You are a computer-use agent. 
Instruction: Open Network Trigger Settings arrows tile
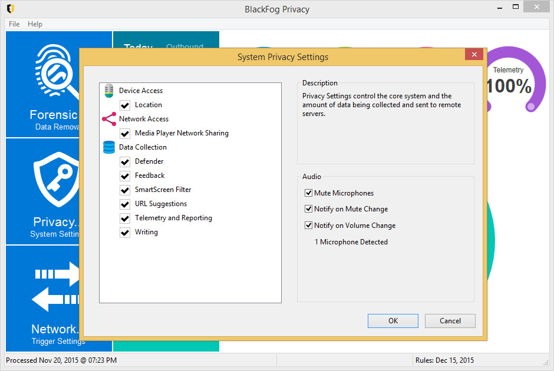[x=43, y=299]
